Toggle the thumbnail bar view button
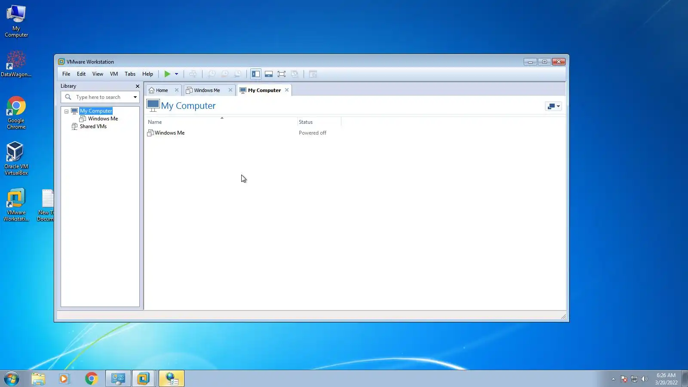This screenshot has height=387, width=688. (269, 74)
